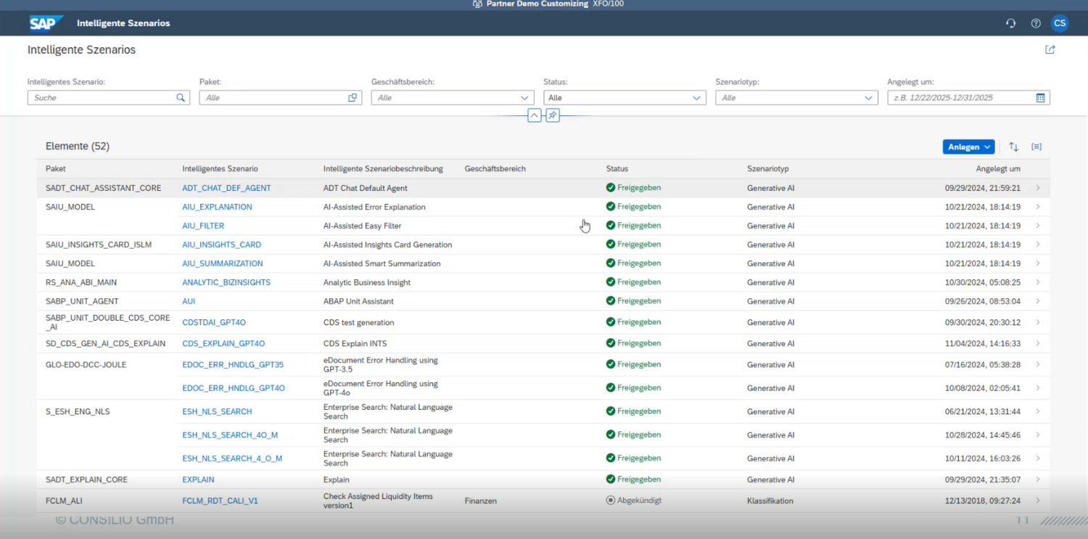
Task: Open row arrow for CDSTDAI_GPT4O
Action: [1038, 322]
